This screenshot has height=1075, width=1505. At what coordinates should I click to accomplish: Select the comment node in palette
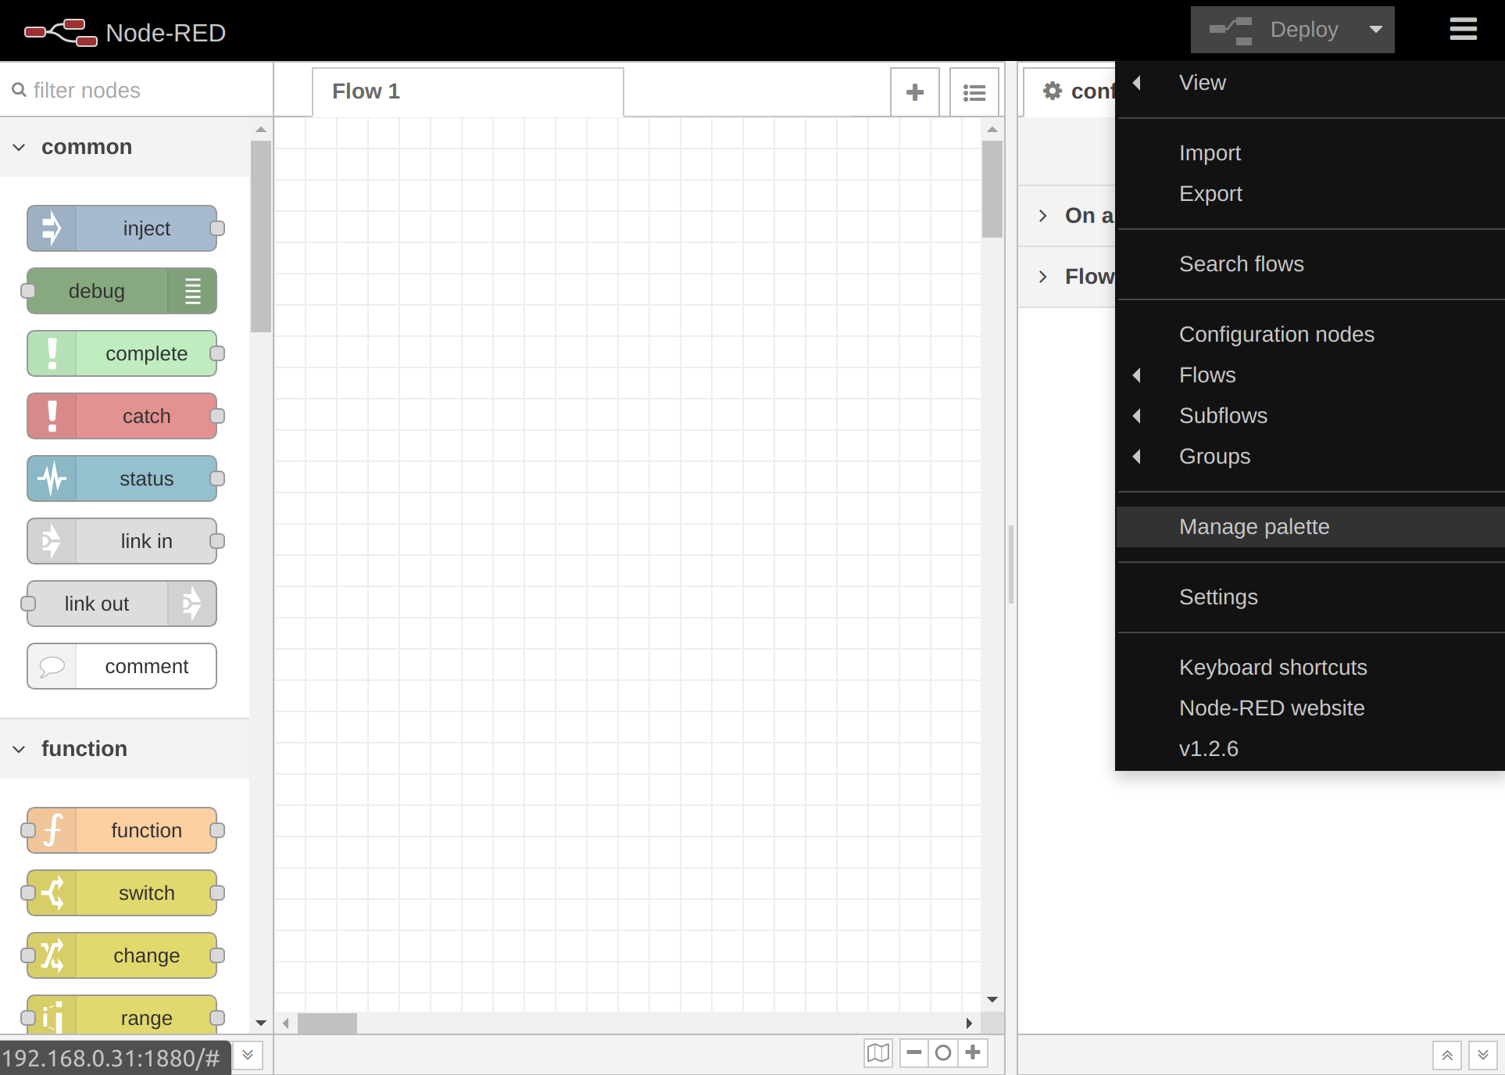point(122,666)
